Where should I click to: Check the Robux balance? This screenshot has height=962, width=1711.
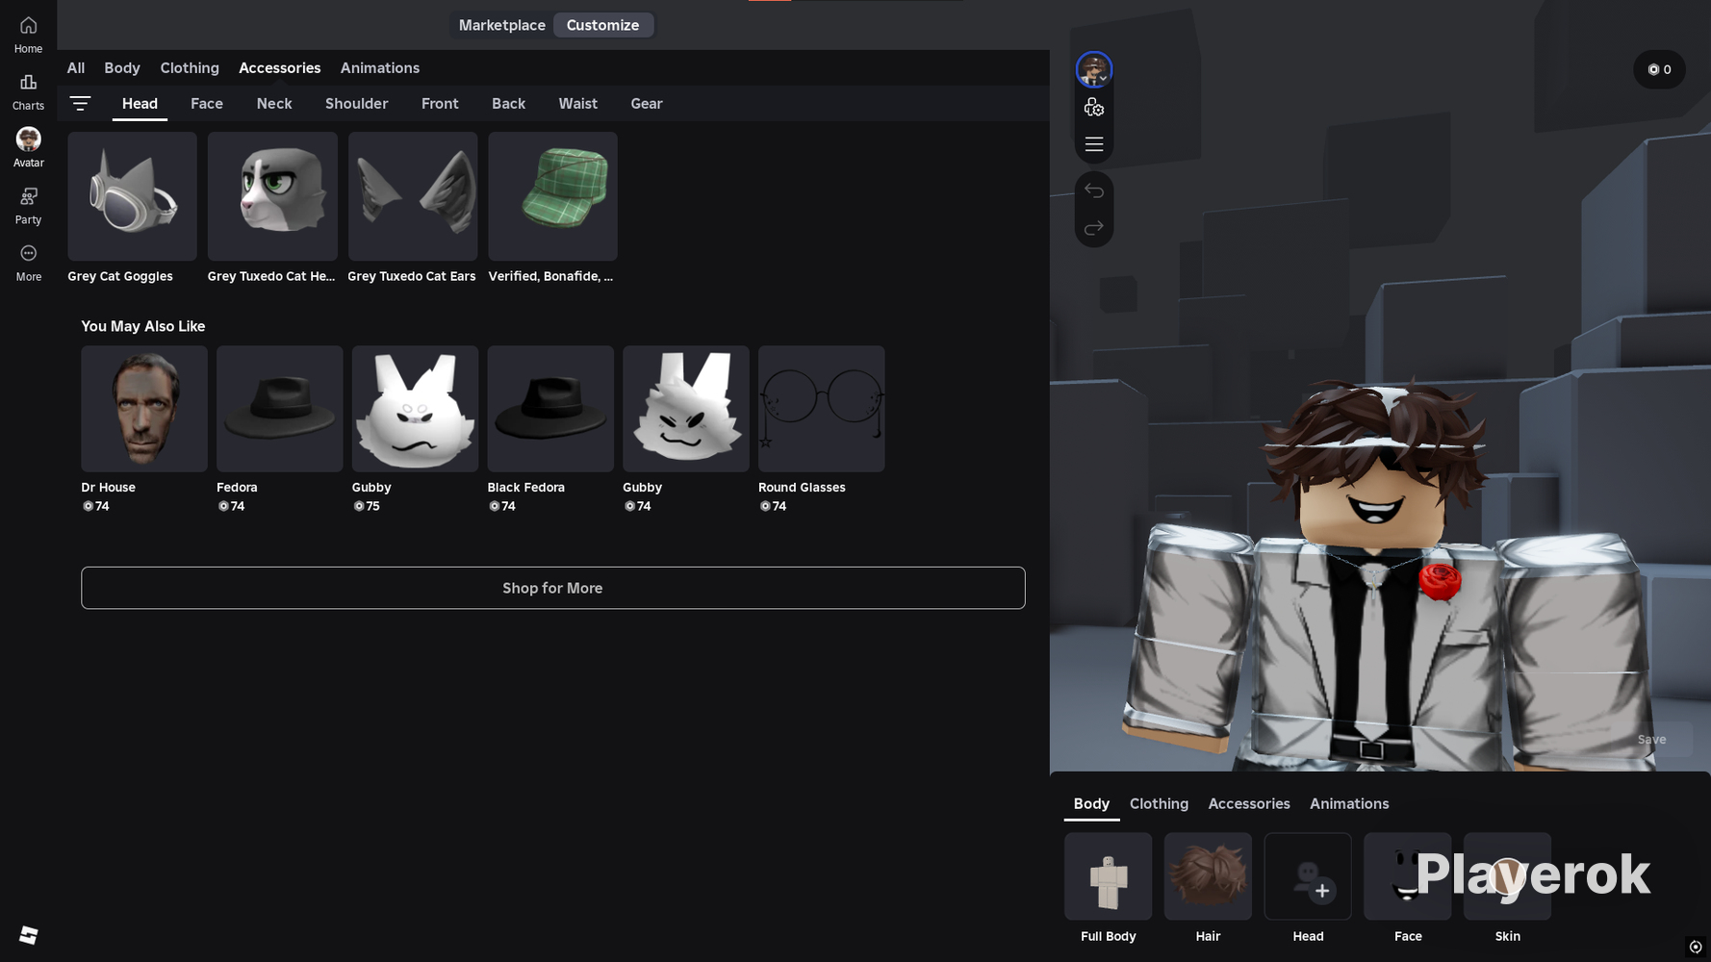coord(1660,69)
